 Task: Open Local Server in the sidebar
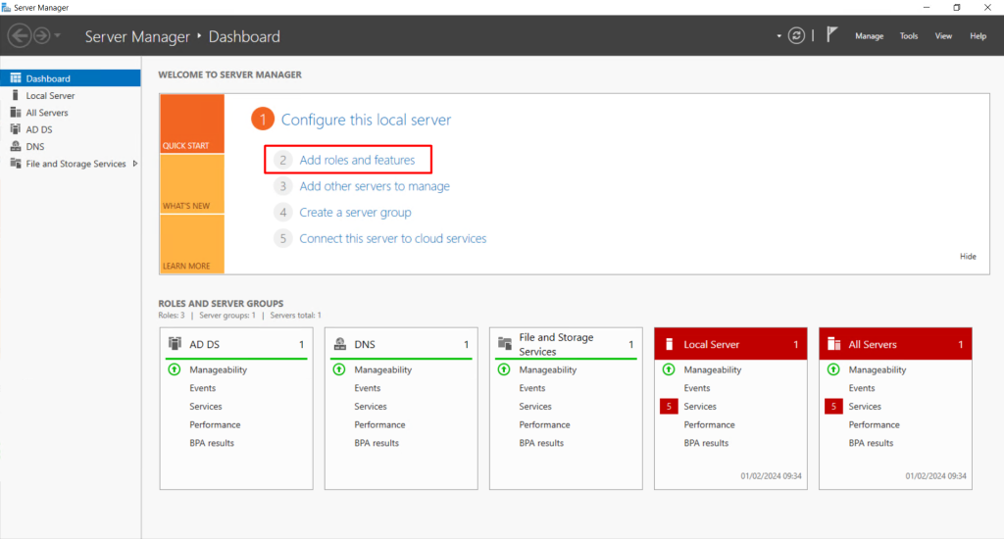pyautogui.click(x=50, y=96)
